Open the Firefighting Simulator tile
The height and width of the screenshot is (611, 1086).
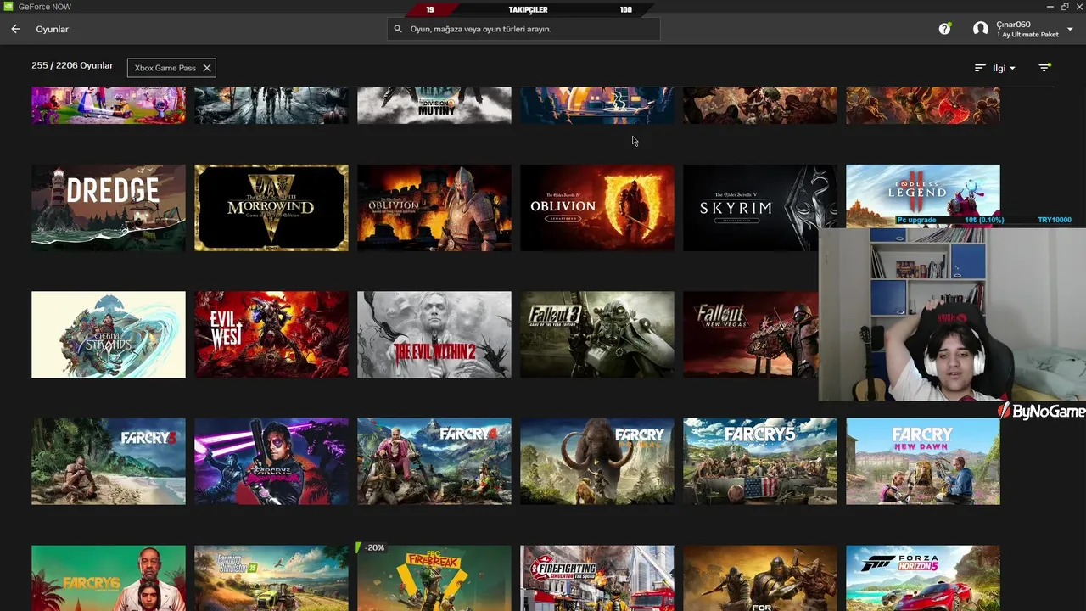point(597,578)
